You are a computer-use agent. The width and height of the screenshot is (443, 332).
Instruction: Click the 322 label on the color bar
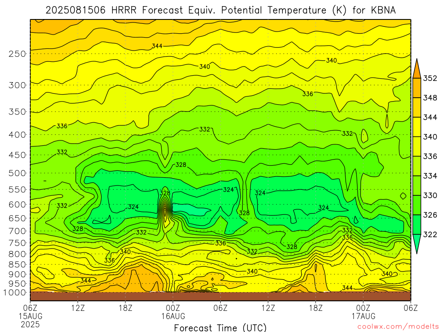(x=430, y=234)
